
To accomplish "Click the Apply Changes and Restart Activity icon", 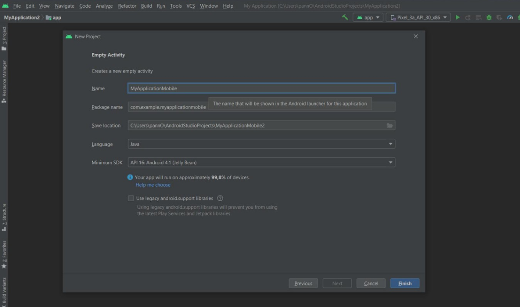I will (468, 17).
